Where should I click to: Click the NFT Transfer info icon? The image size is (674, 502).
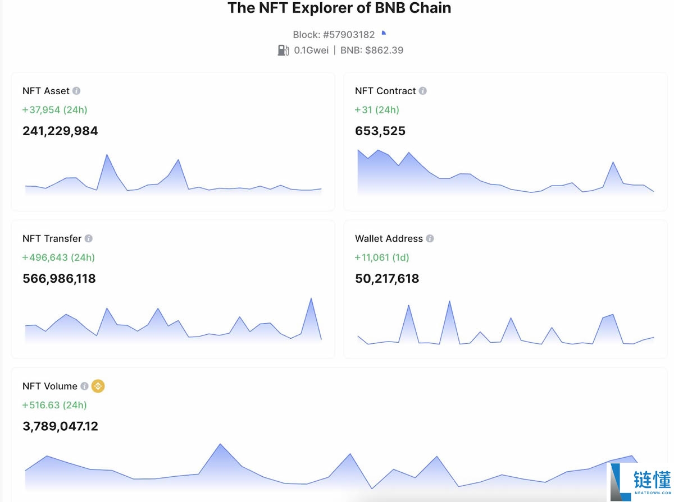tap(88, 238)
